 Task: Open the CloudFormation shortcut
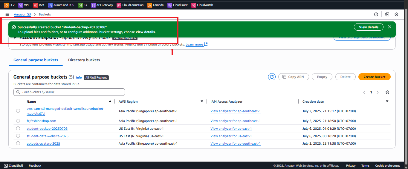click(130, 5)
